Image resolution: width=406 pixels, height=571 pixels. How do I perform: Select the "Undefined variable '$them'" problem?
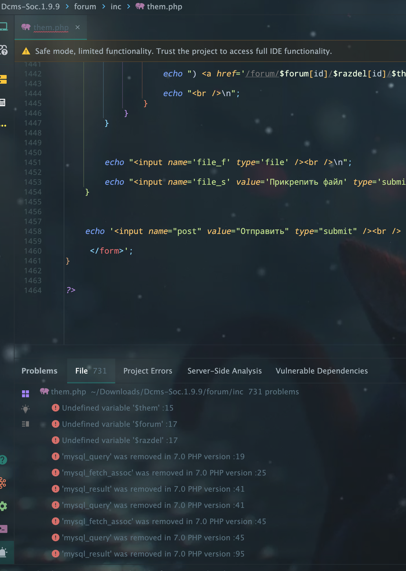(118, 408)
